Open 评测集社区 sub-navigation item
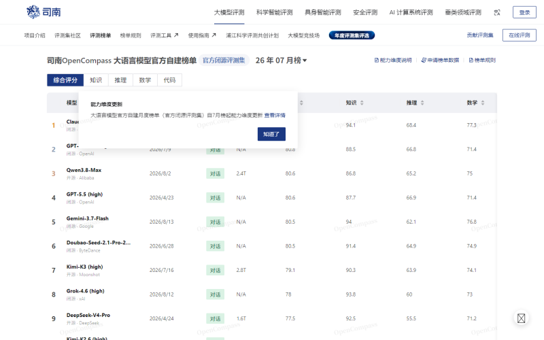This screenshot has width=544, height=340. (x=67, y=35)
